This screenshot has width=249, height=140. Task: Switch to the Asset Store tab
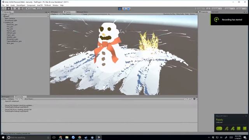tap(82, 12)
